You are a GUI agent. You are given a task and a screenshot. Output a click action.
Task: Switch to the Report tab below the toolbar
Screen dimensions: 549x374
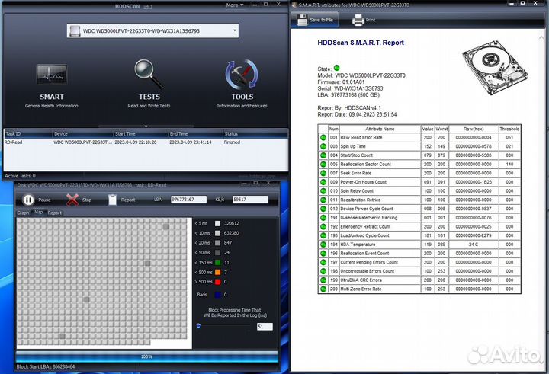point(55,213)
